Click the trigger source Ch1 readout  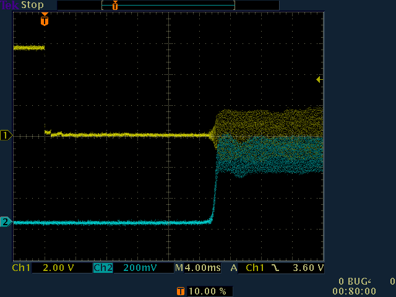pos(255,268)
